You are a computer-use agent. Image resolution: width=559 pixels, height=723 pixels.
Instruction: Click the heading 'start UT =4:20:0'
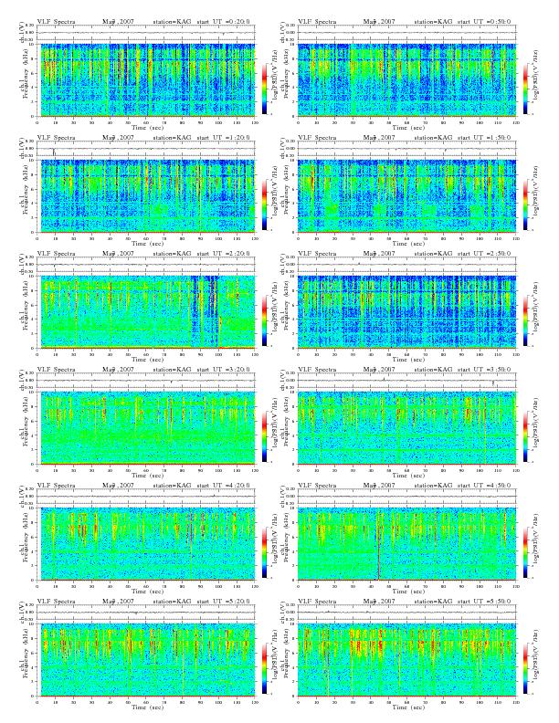click(x=223, y=486)
